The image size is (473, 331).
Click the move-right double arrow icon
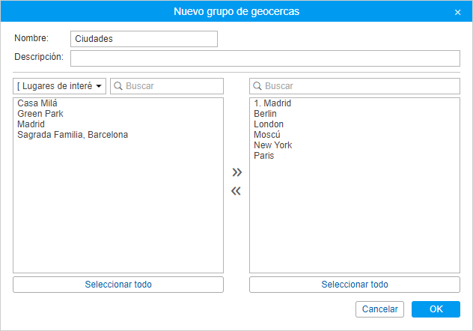tap(236, 172)
